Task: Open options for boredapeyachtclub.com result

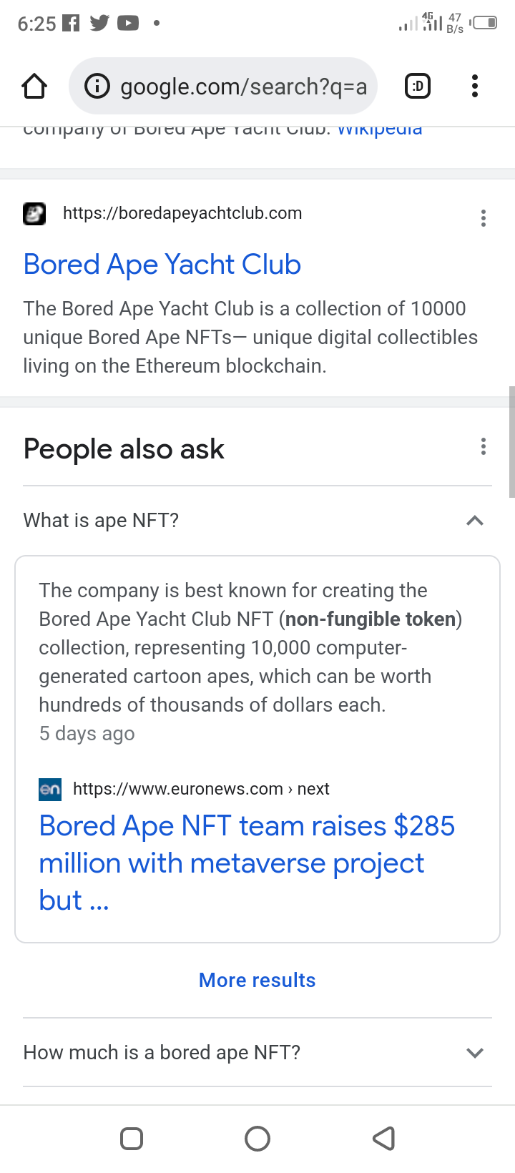Action: pos(484,218)
